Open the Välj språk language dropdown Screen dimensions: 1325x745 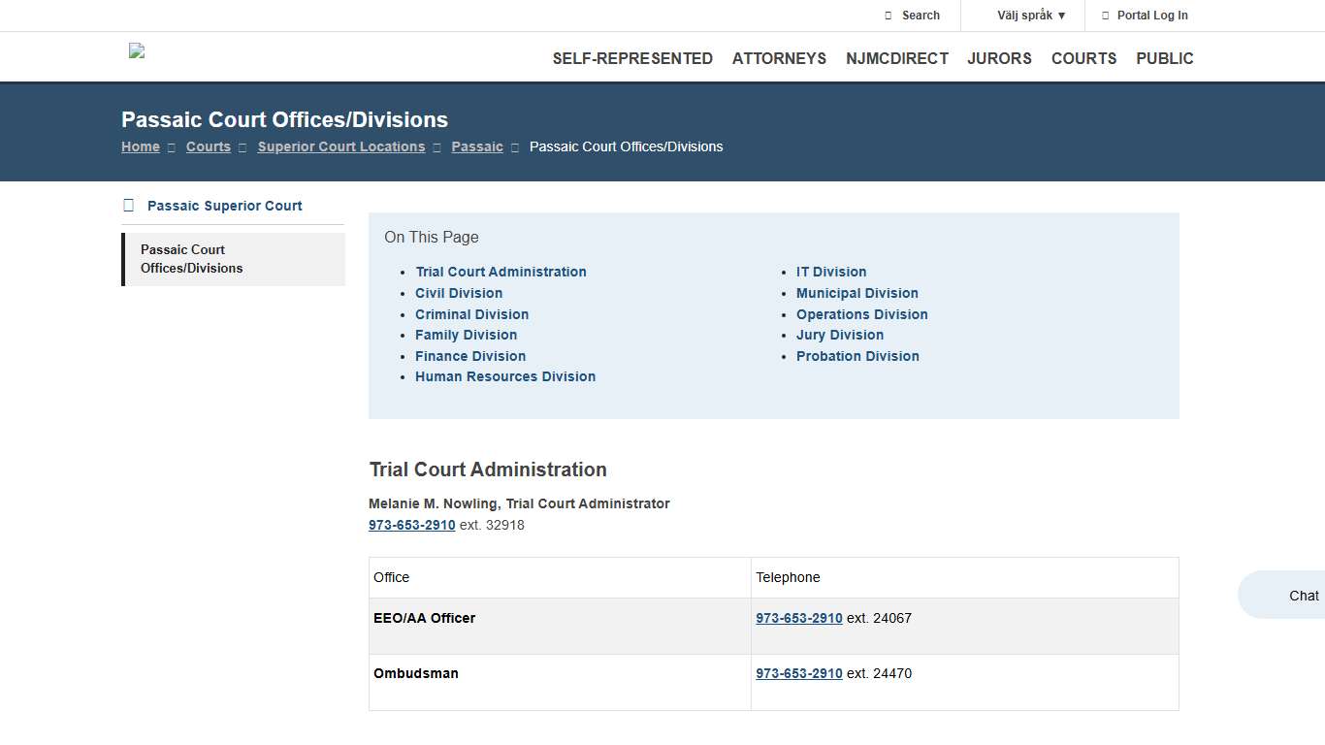pyautogui.click(x=1024, y=16)
